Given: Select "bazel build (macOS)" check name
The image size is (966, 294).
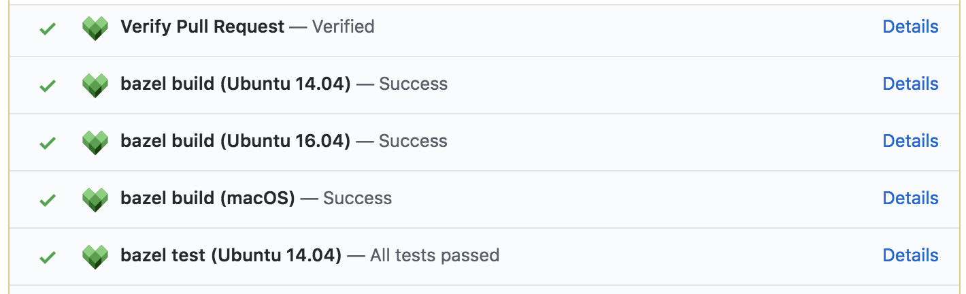Looking at the screenshot, I should [x=207, y=198].
